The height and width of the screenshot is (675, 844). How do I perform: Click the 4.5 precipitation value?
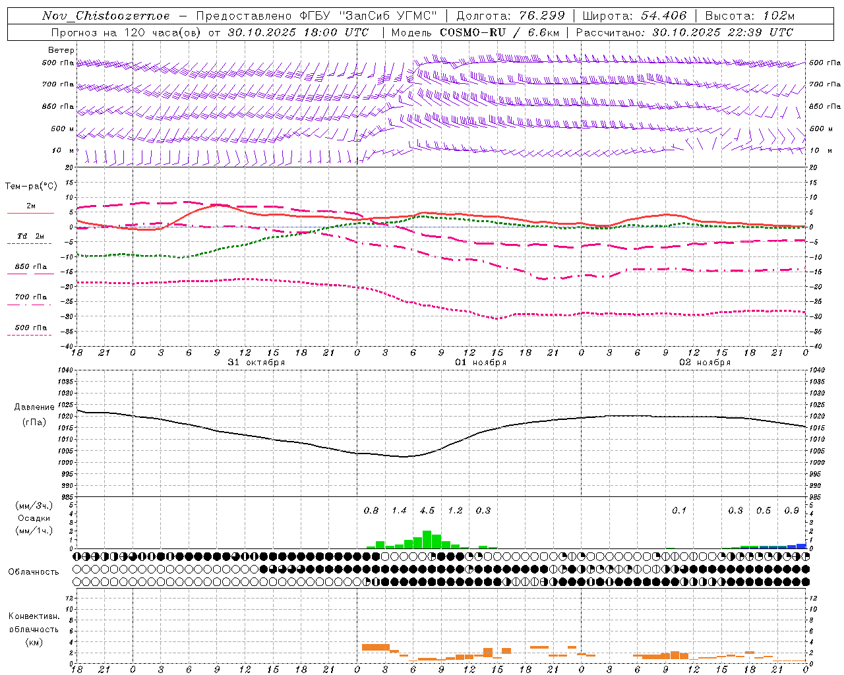pos(427,510)
